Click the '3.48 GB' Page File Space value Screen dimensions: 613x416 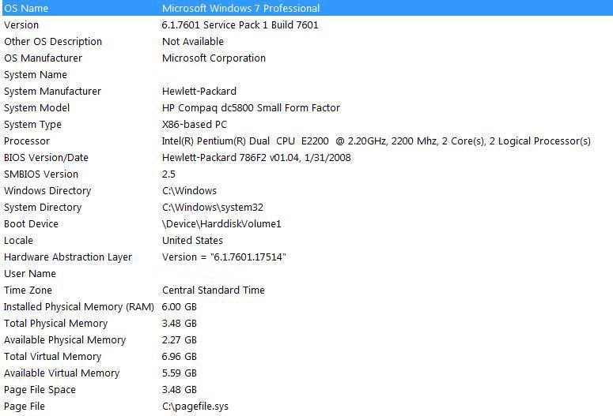tap(179, 390)
